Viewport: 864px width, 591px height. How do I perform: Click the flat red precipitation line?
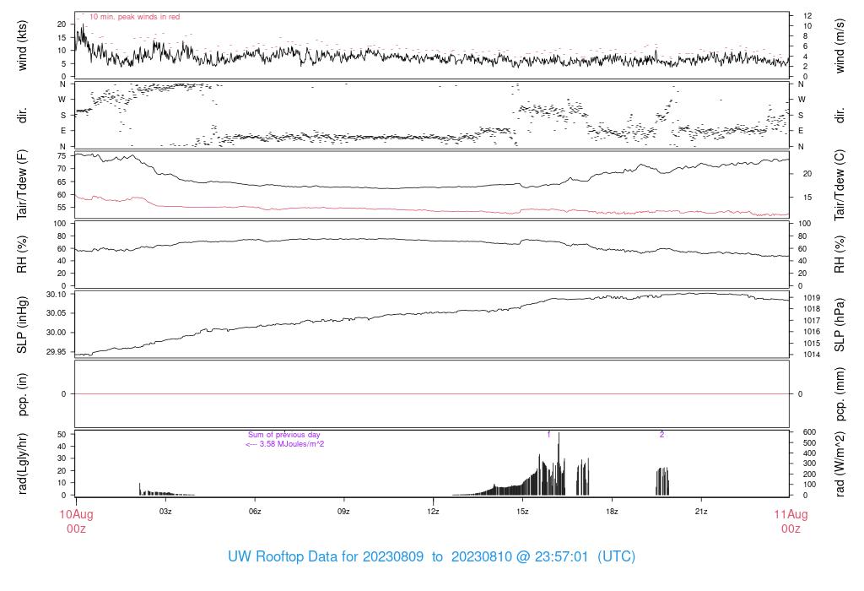tap(432, 394)
